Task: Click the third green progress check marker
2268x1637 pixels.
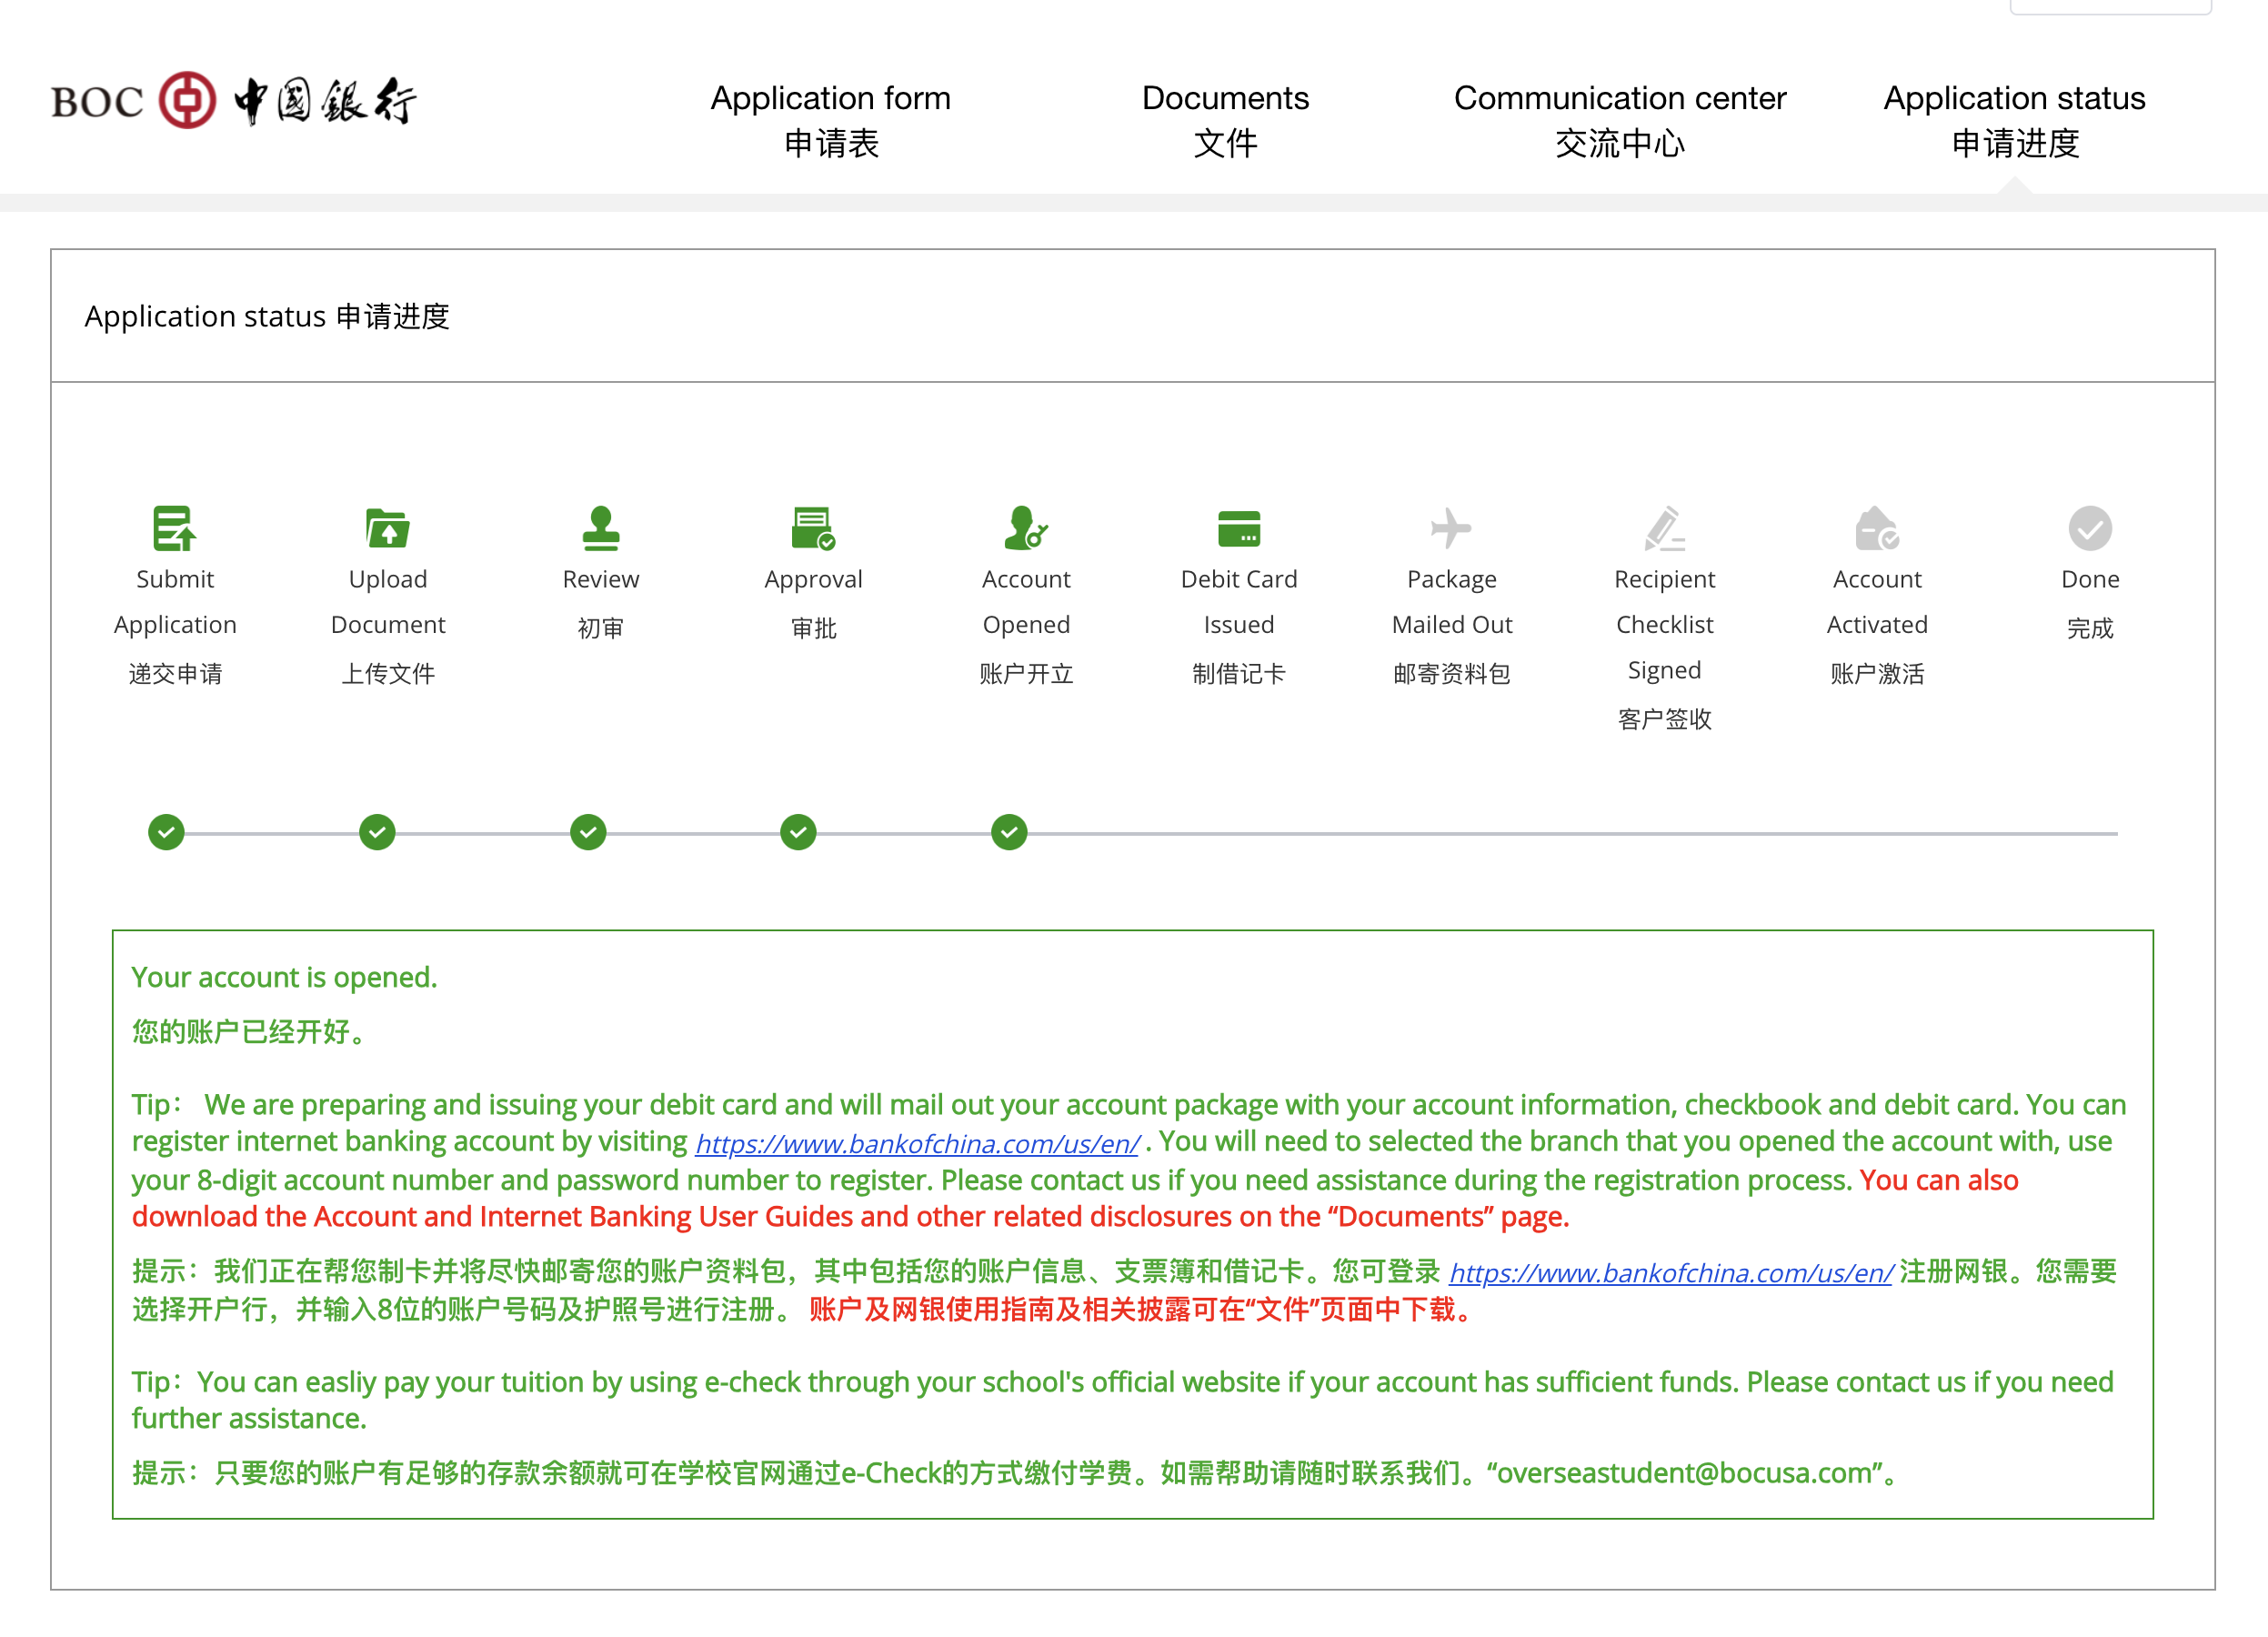Action: (588, 832)
